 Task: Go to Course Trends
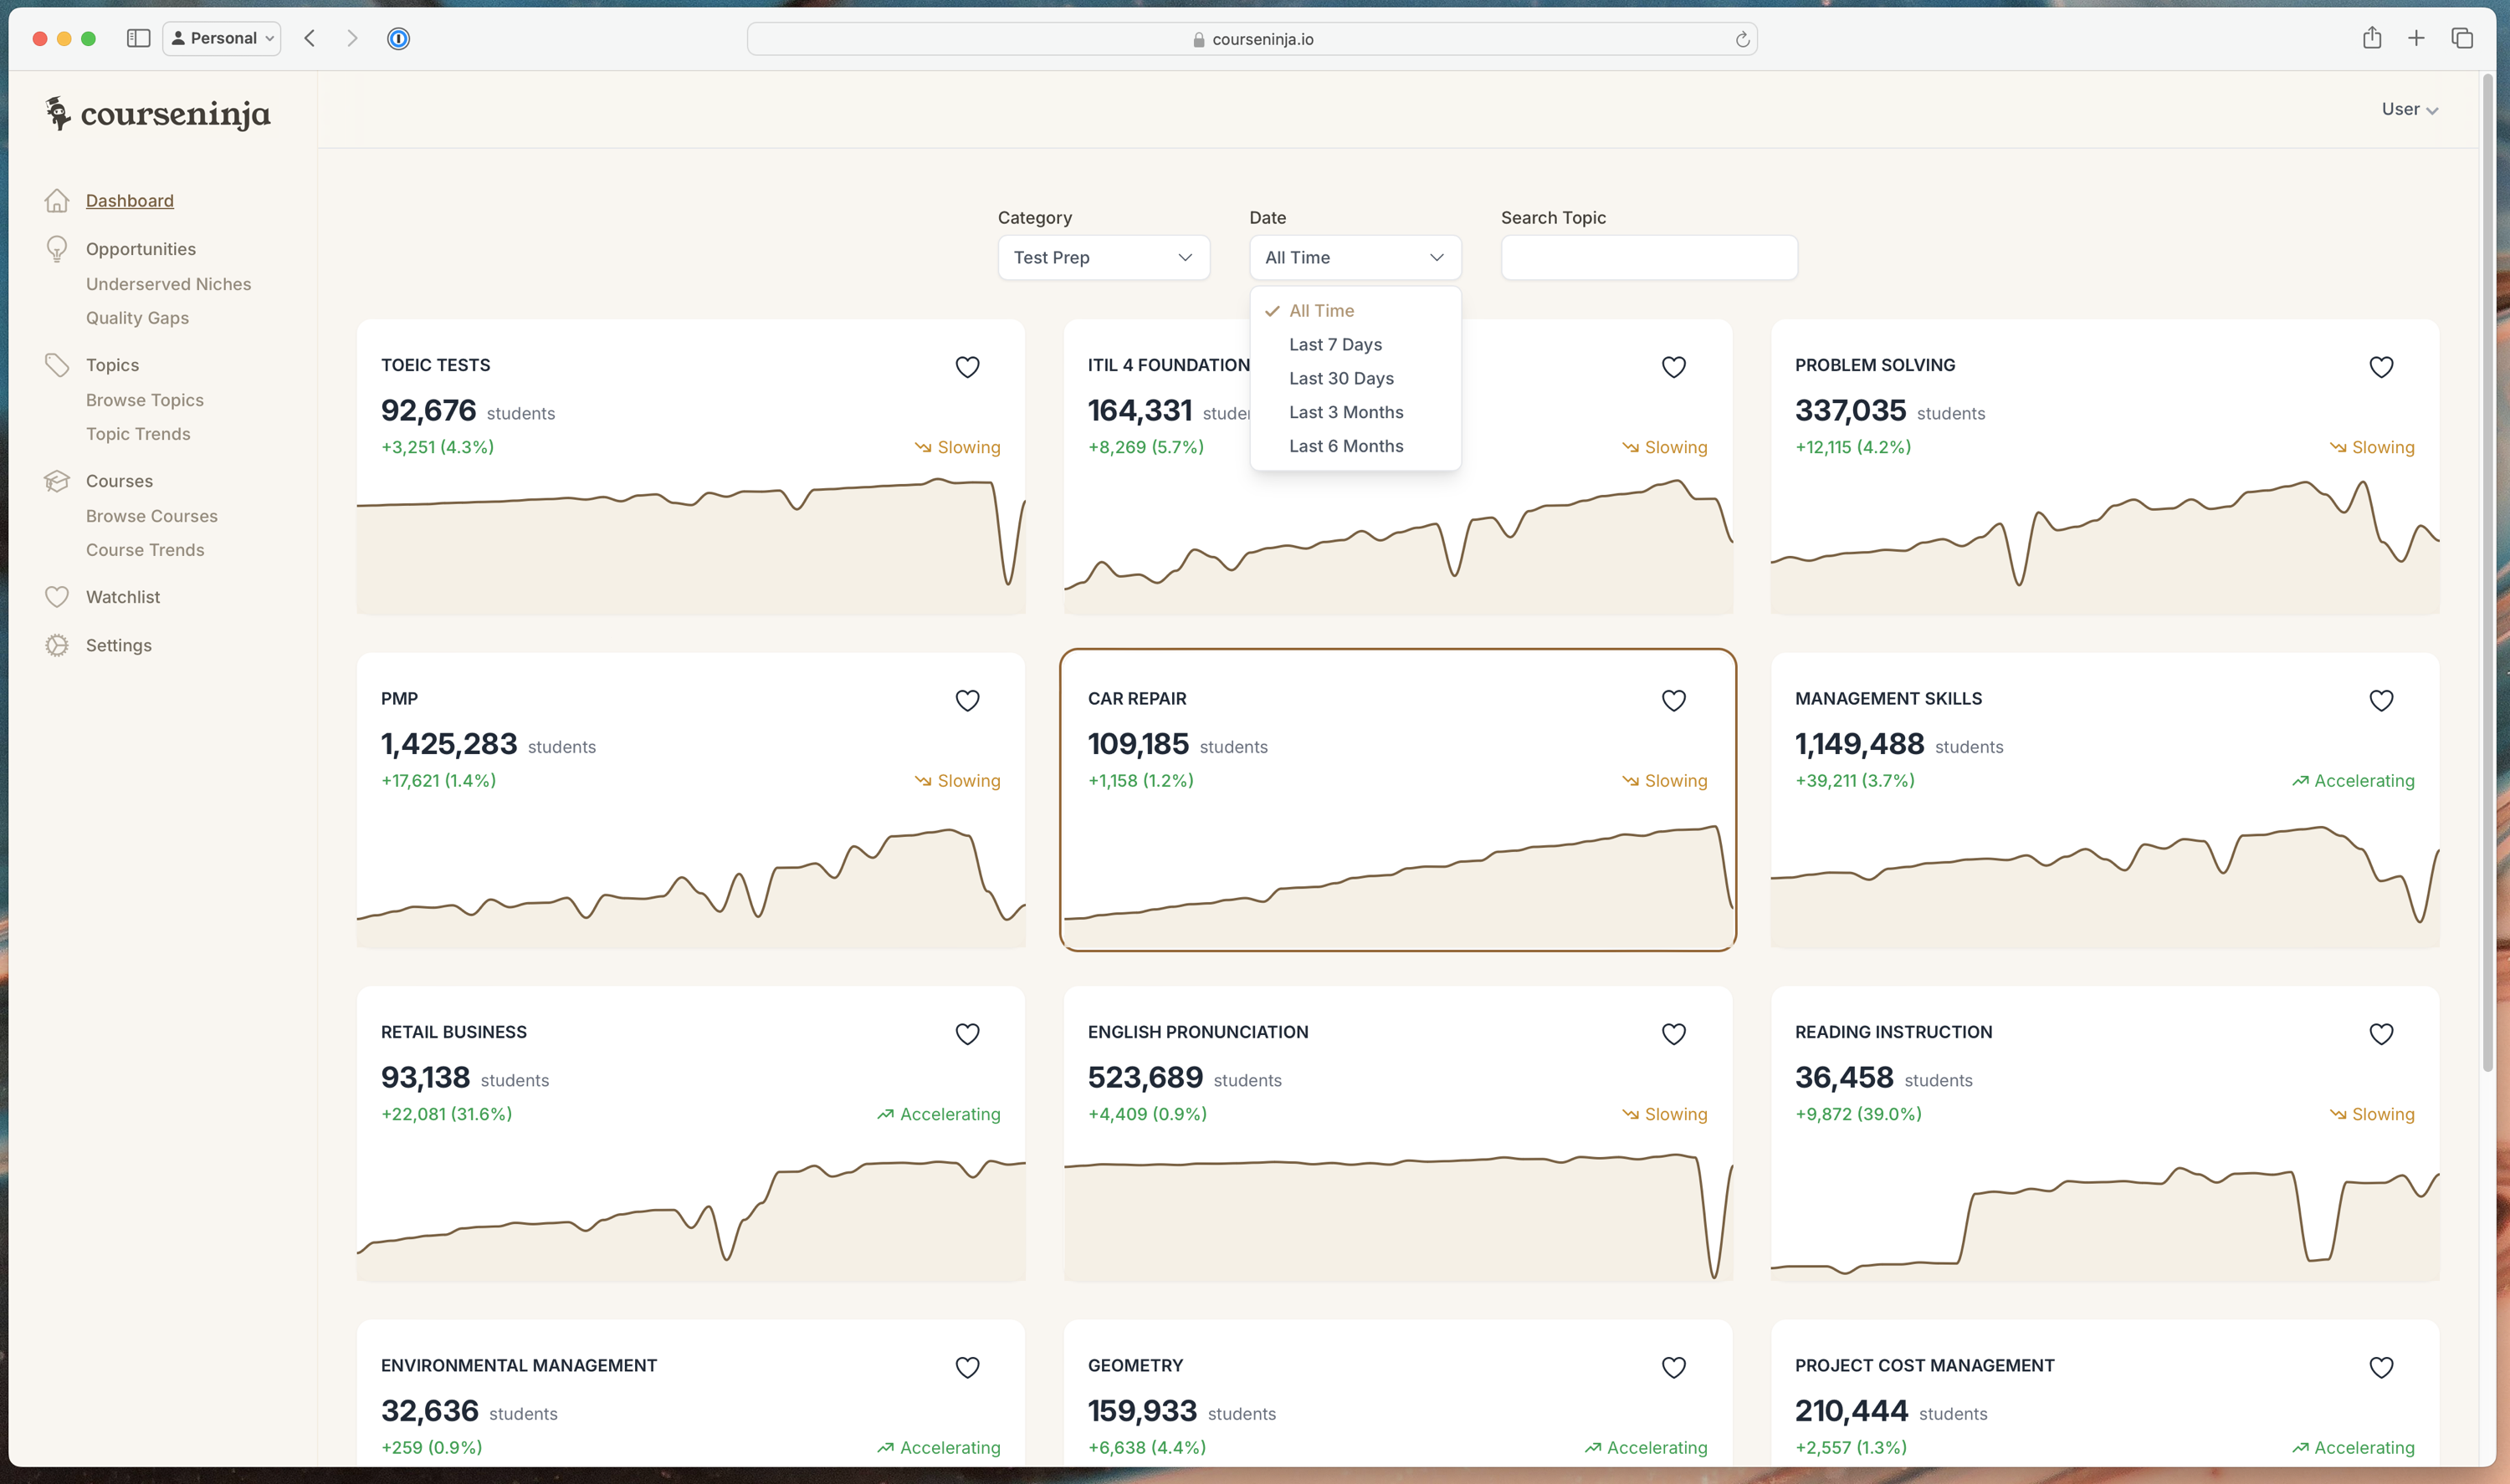145,550
